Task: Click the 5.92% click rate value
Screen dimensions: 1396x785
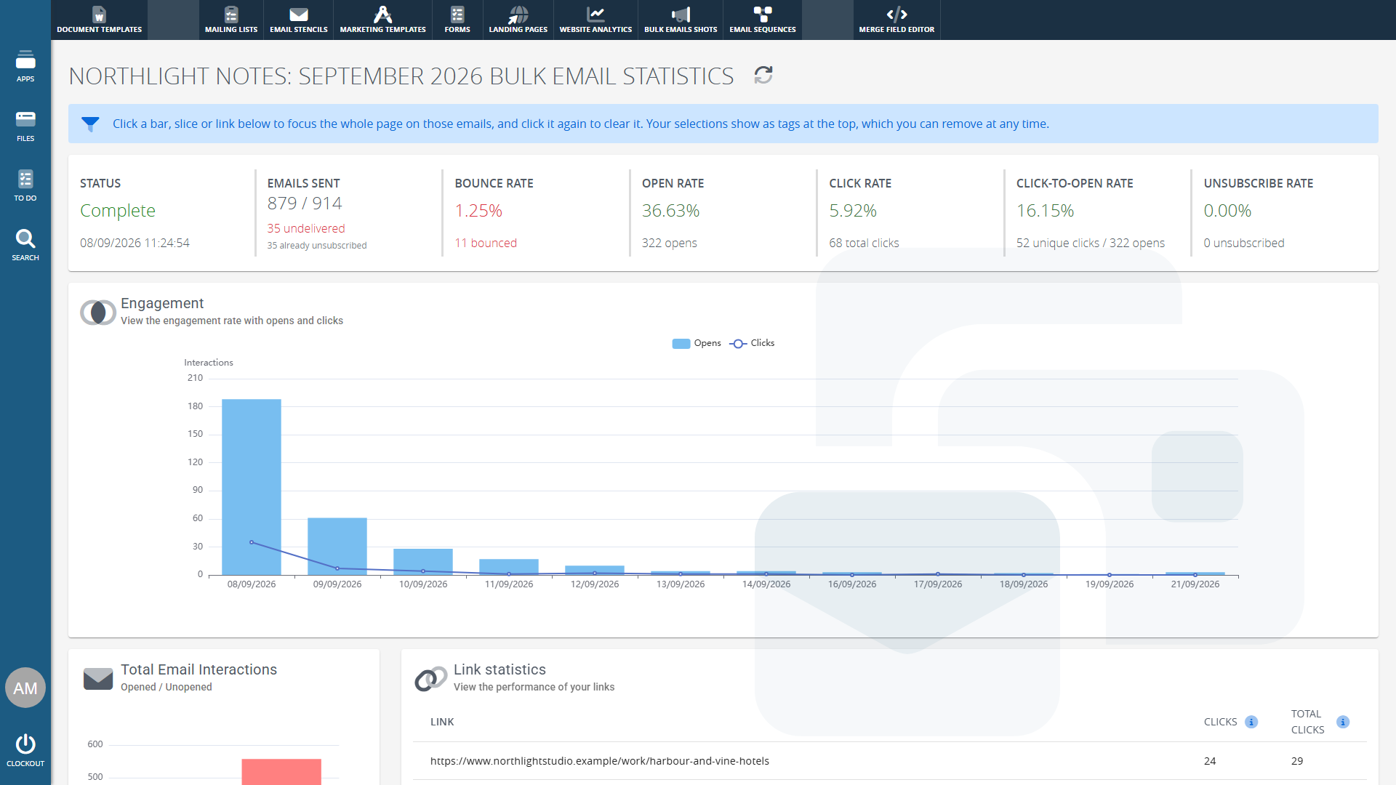Action: (853, 211)
